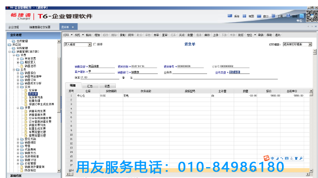Click the 零售 folder icon in the tree
The height and width of the screenshot is (178, 318).
pyautogui.click(x=22, y=146)
